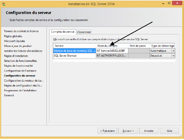This screenshot has width=184, height=140.
Task: Open help with the Aide button
Action: 169,131
